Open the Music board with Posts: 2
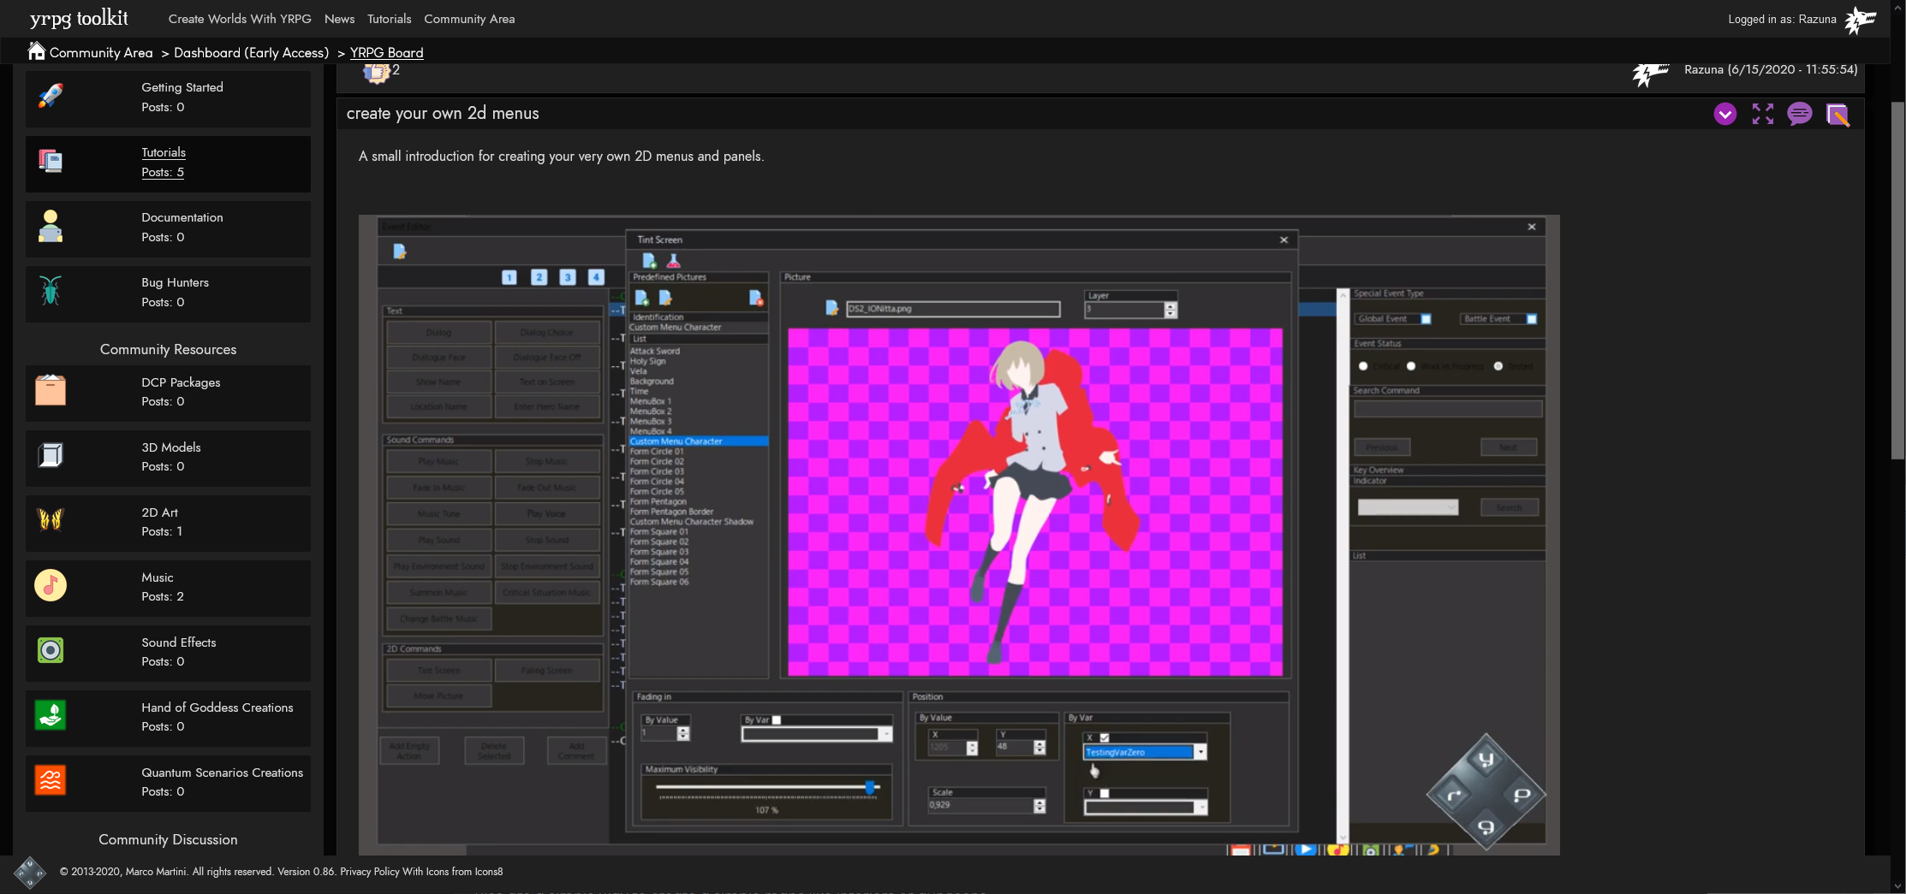The image size is (1906, 894). click(x=168, y=587)
